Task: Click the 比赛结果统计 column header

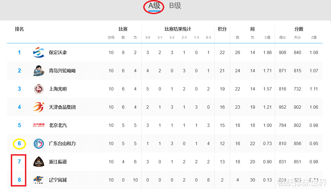Action: (x=178, y=29)
